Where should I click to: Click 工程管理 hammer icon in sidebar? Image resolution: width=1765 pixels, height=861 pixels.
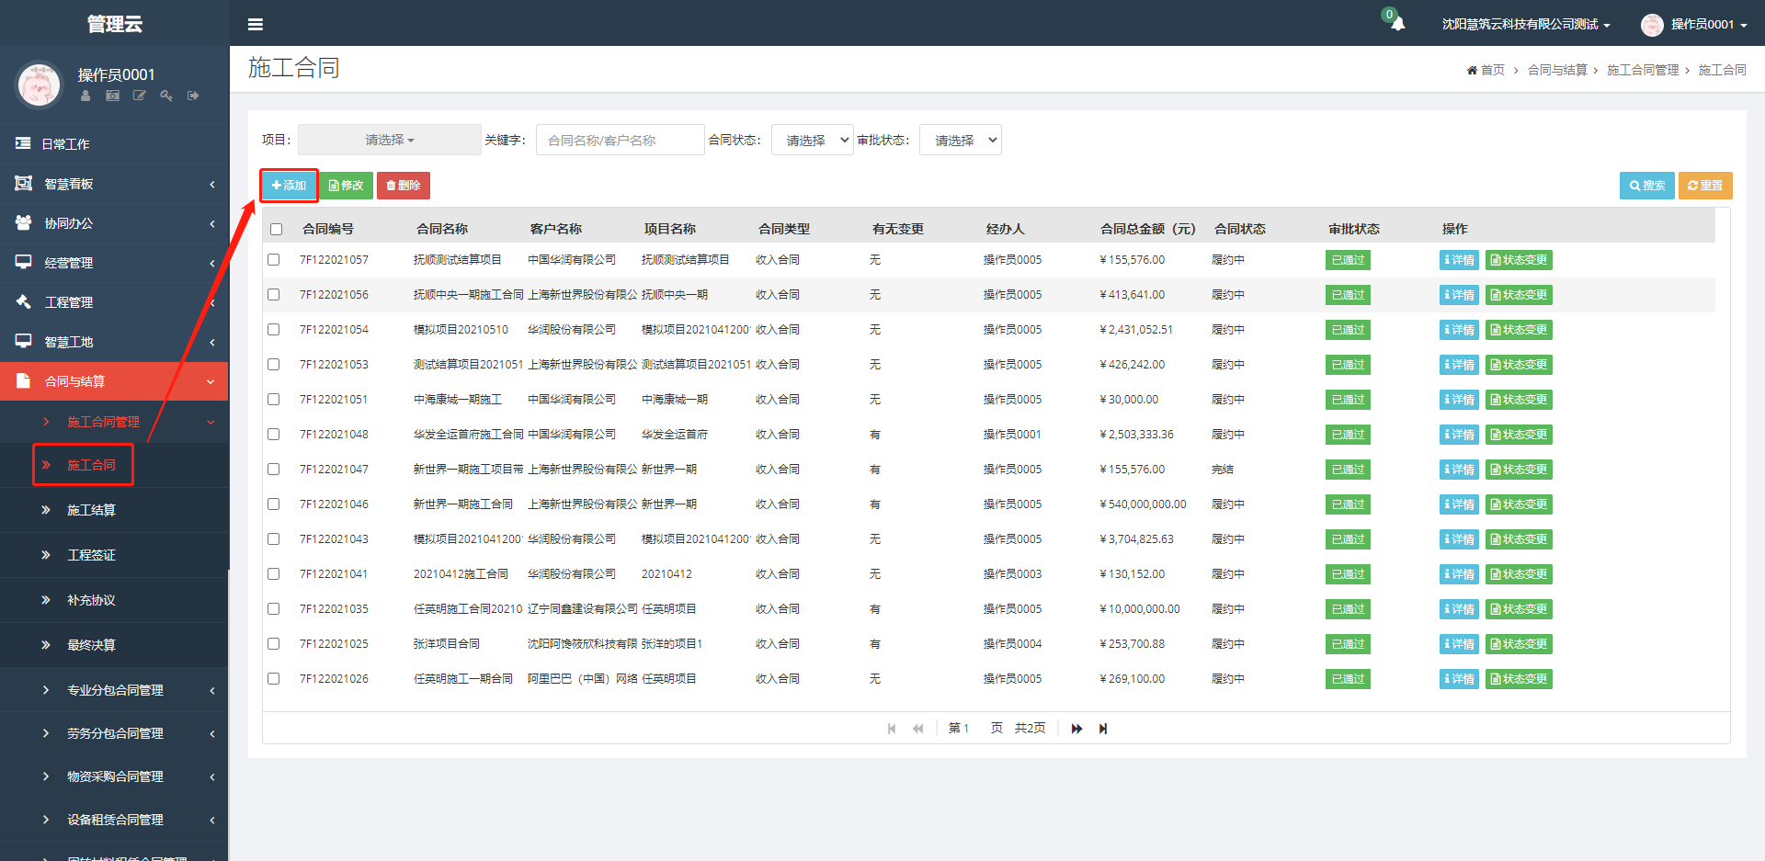(x=23, y=301)
